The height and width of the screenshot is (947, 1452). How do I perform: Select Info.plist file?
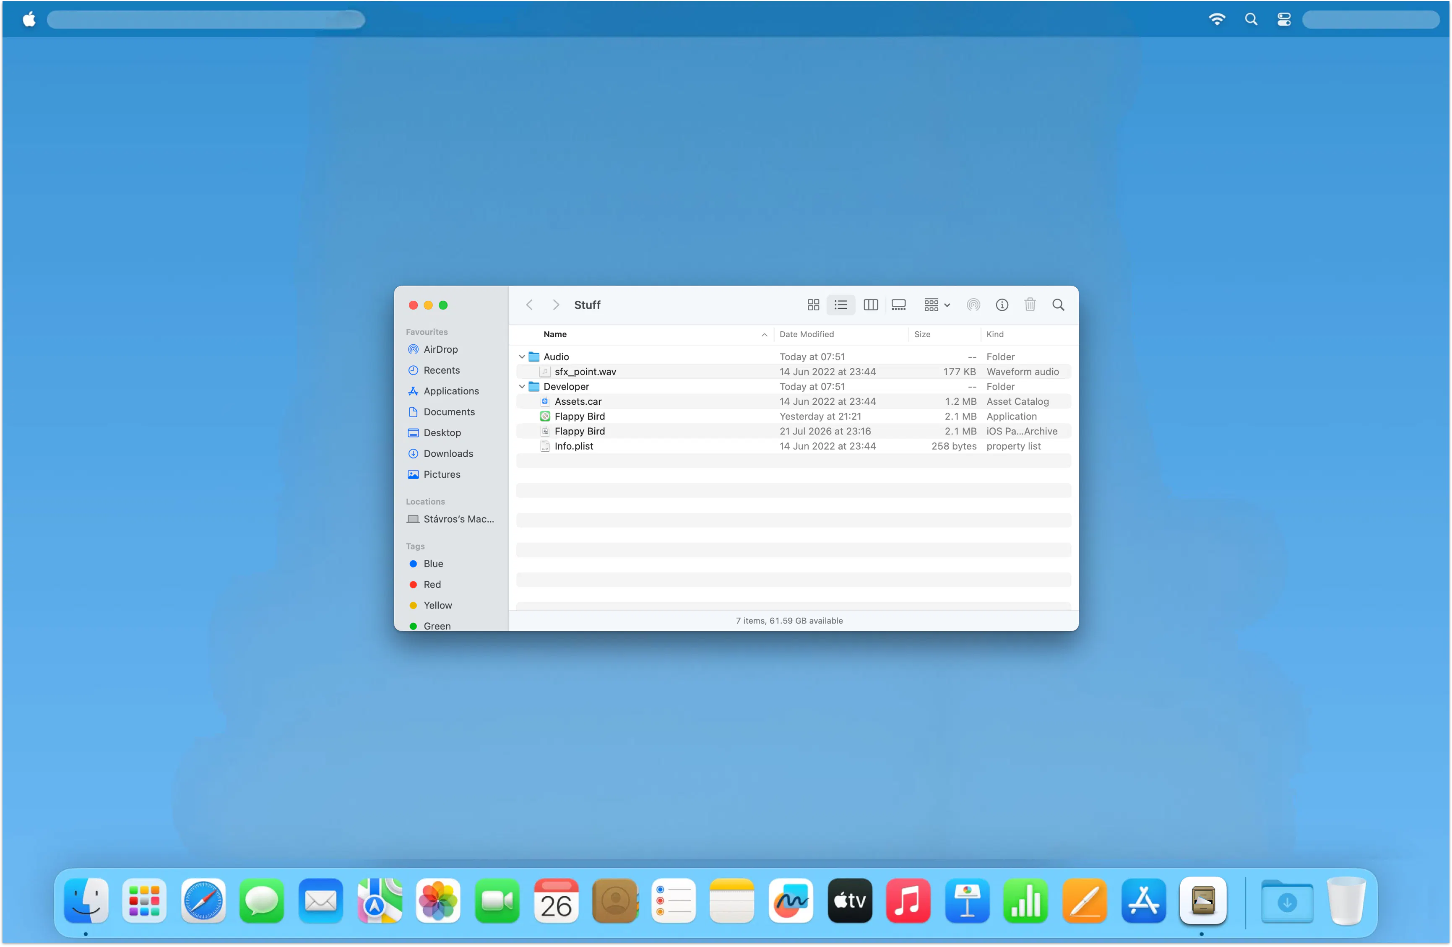pos(794,446)
